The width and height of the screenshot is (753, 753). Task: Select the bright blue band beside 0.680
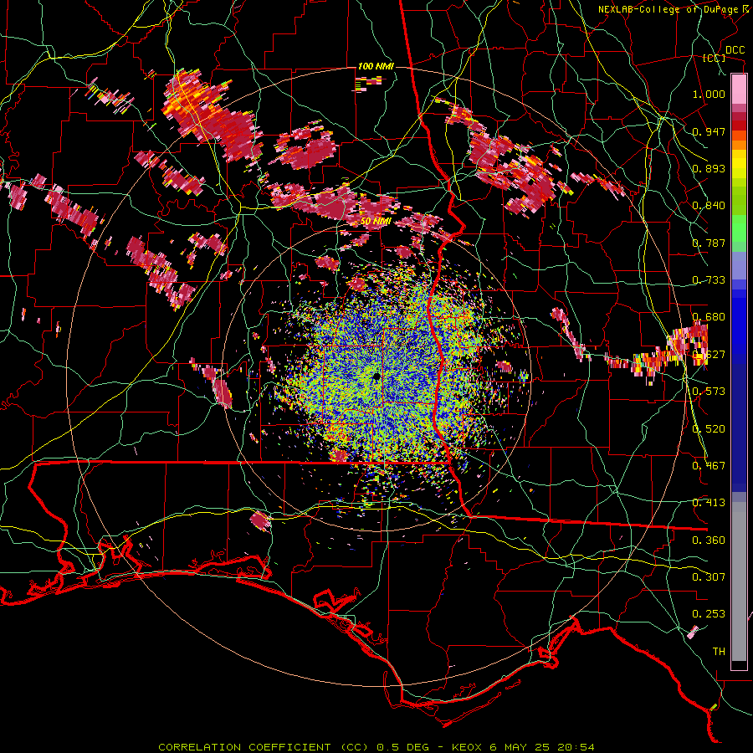(739, 320)
